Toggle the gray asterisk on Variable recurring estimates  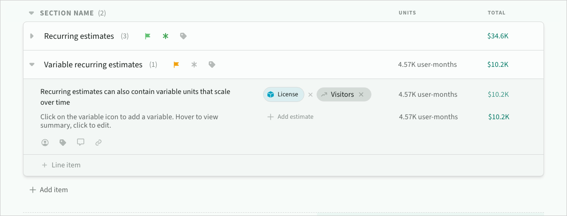tap(194, 65)
